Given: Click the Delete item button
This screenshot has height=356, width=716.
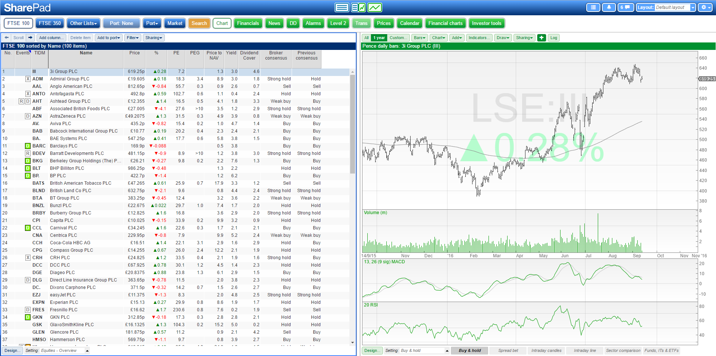Looking at the screenshot, I should (81, 38).
